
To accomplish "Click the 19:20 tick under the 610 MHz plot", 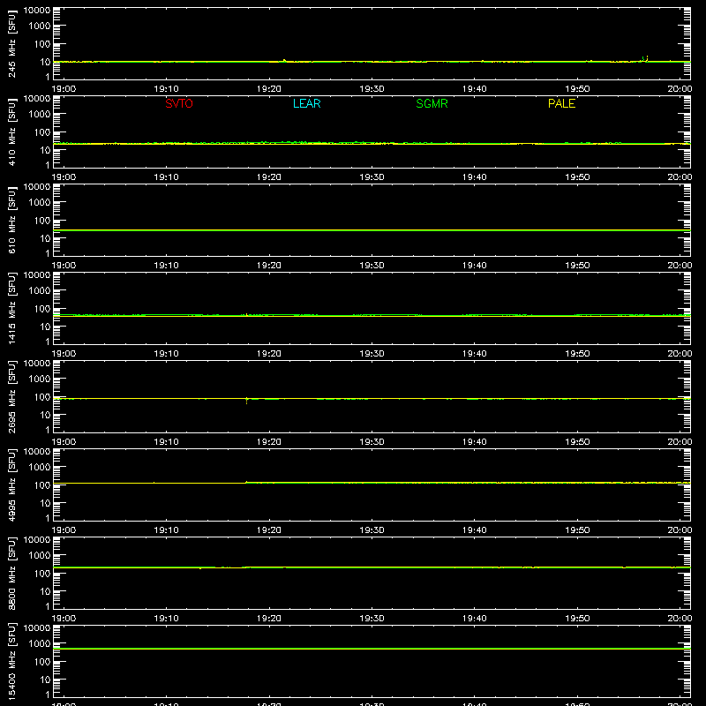I will (x=269, y=266).
